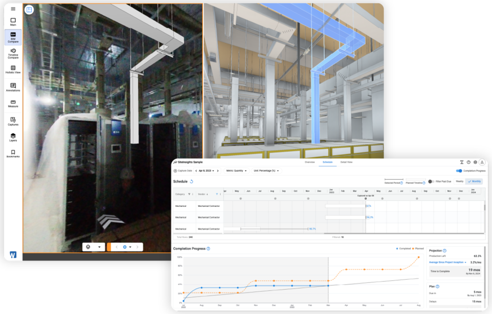Viewport: 492px width, 314px height.
Task: Open the Bookmarks panel
Action: [13, 153]
